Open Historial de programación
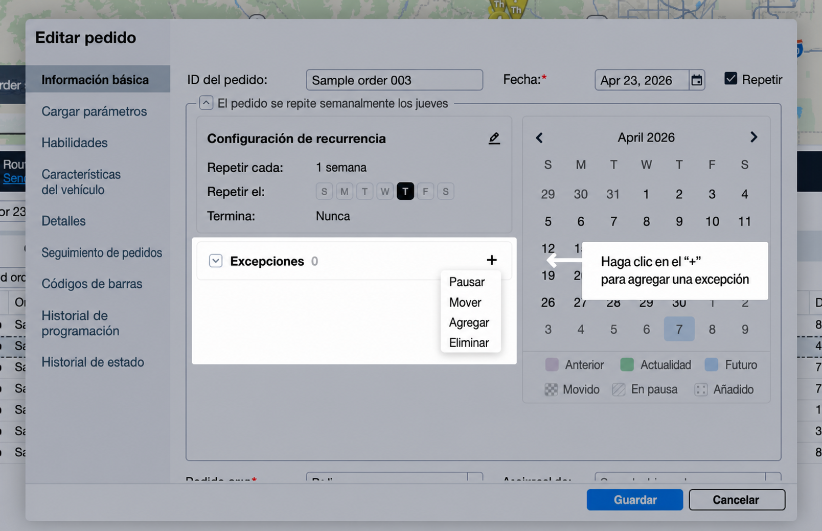 [80, 323]
